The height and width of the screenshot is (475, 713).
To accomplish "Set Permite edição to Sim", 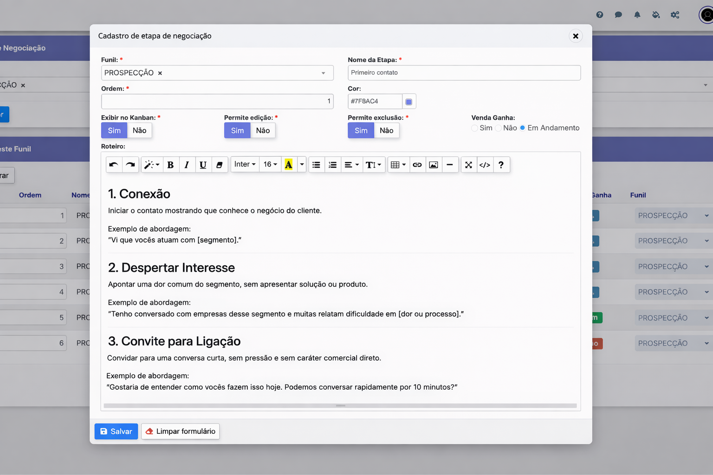I will (x=237, y=130).
